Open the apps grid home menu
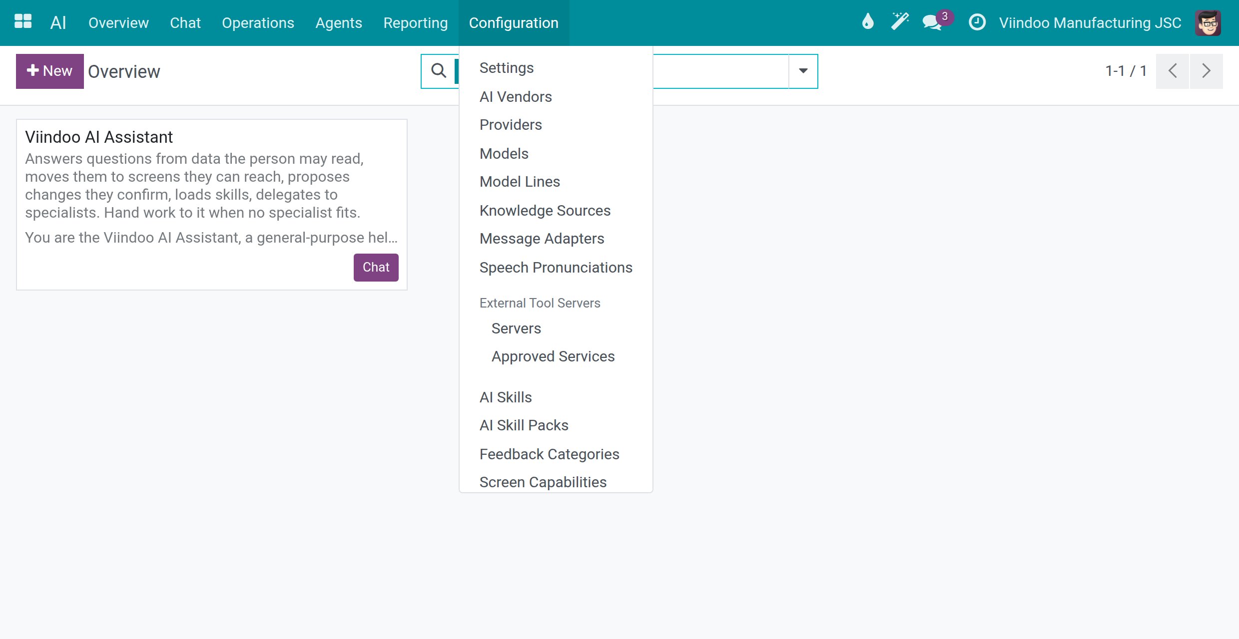This screenshot has width=1239, height=639. click(23, 22)
